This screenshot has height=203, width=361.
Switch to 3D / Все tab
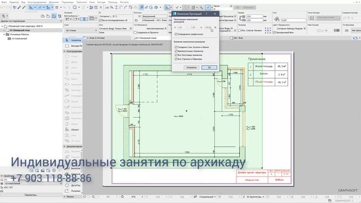[237, 38]
